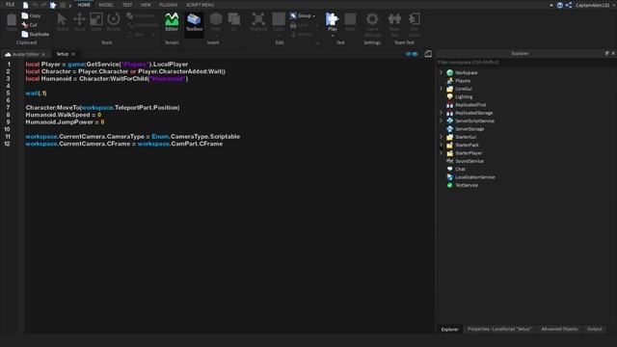Expand the CoreGui tree node

pos(441,89)
